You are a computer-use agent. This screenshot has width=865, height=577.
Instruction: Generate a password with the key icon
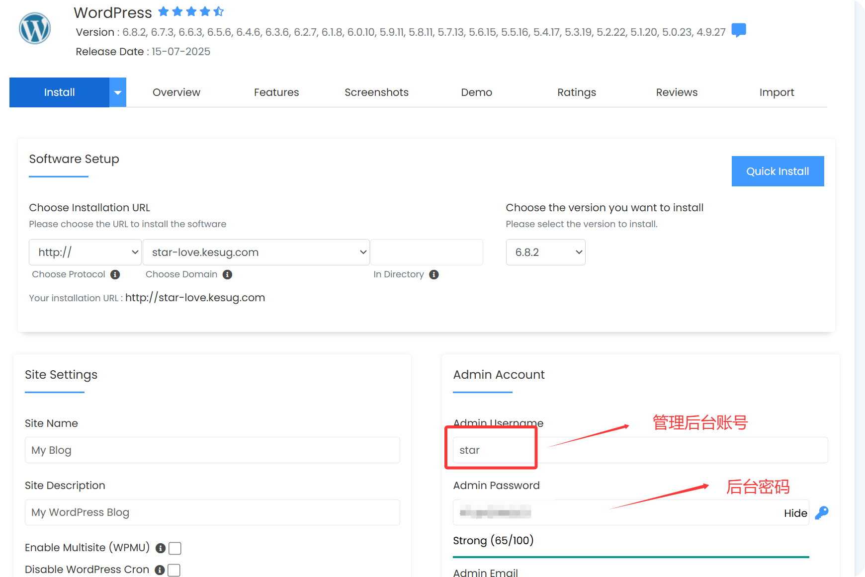pyautogui.click(x=822, y=513)
